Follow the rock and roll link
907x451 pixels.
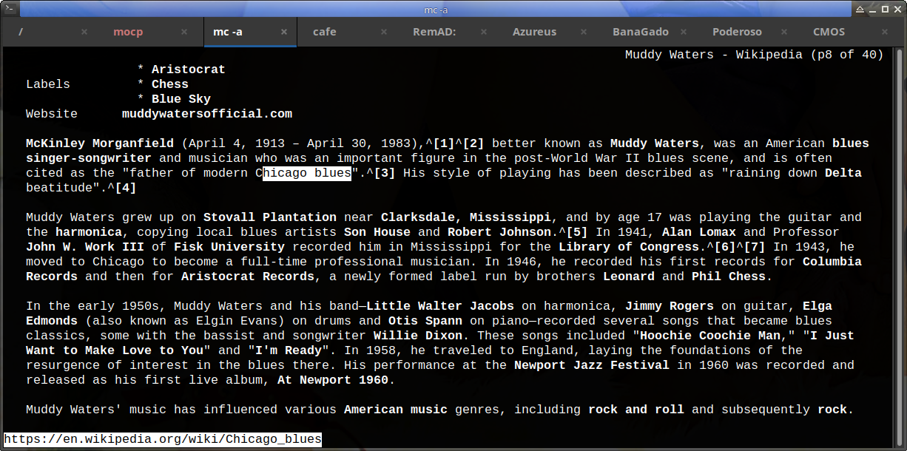coord(636,410)
